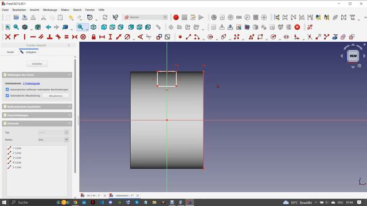Select external geometry tool
The image size is (367, 206).
coord(335,37)
